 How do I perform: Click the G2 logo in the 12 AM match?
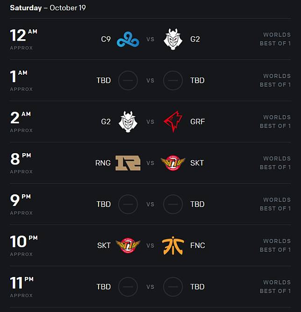(x=173, y=39)
